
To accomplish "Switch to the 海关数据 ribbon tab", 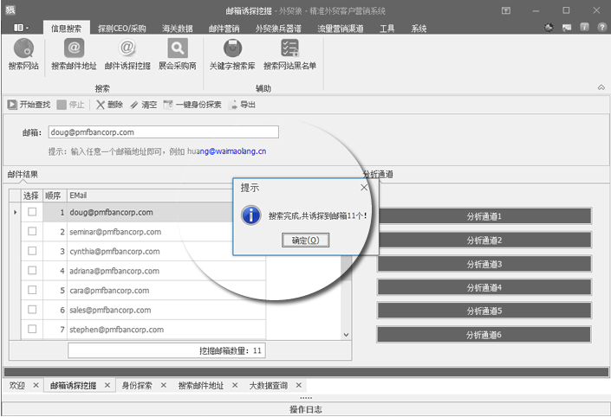I will [x=179, y=29].
